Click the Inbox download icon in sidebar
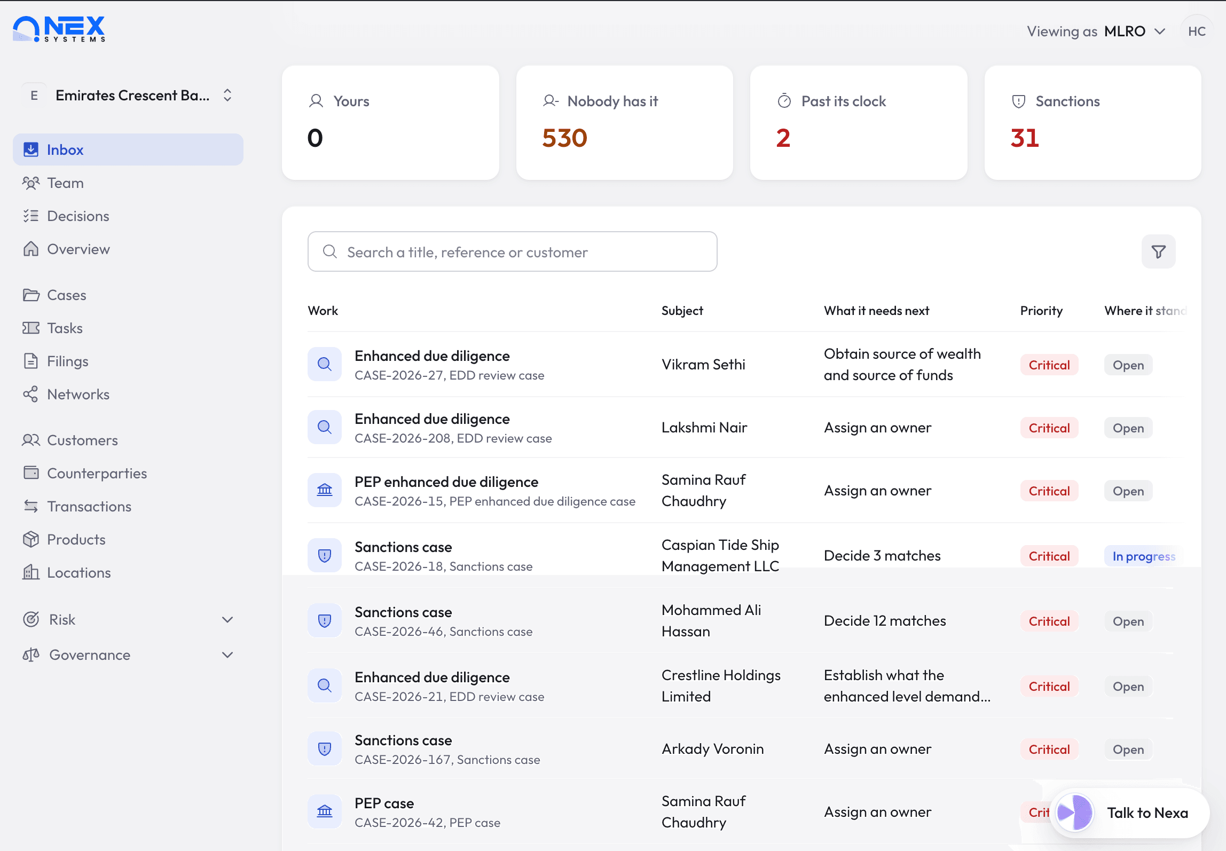Image resolution: width=1226 pixels, height=851 pixels. [31, 149]
